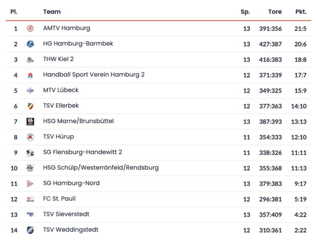Click the Handball Sport Verein Hamburg 2 logo

tap(30, 75)
